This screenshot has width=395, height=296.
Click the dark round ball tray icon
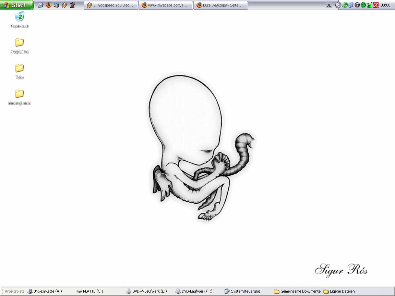(x=357, y=5)
